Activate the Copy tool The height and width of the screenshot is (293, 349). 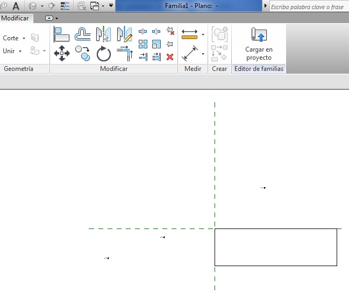point(82,53)
